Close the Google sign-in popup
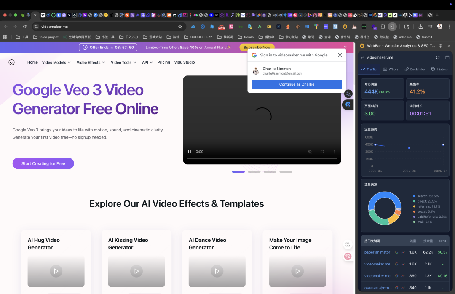This screenshot has height=294, width=455. [x=340, y=55]
